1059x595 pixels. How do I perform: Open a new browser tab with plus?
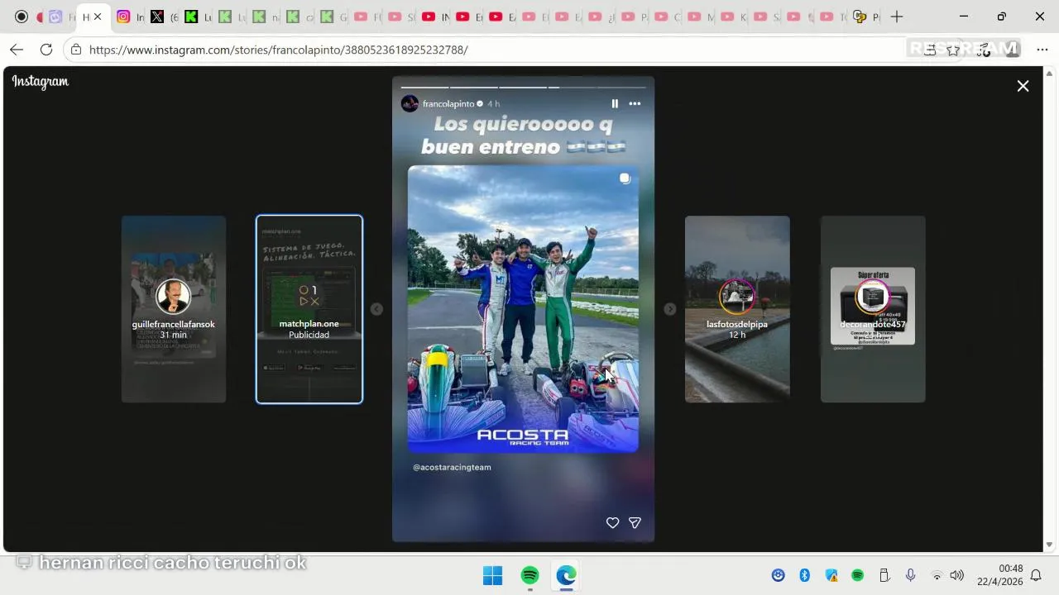pyautogui.click(x=897, y=17)
